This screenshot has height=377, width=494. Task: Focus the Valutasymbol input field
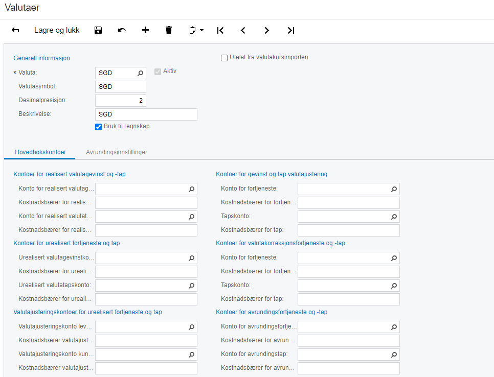(121, 87)
